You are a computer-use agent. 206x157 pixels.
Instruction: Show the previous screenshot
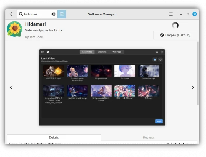click(11, 87)
